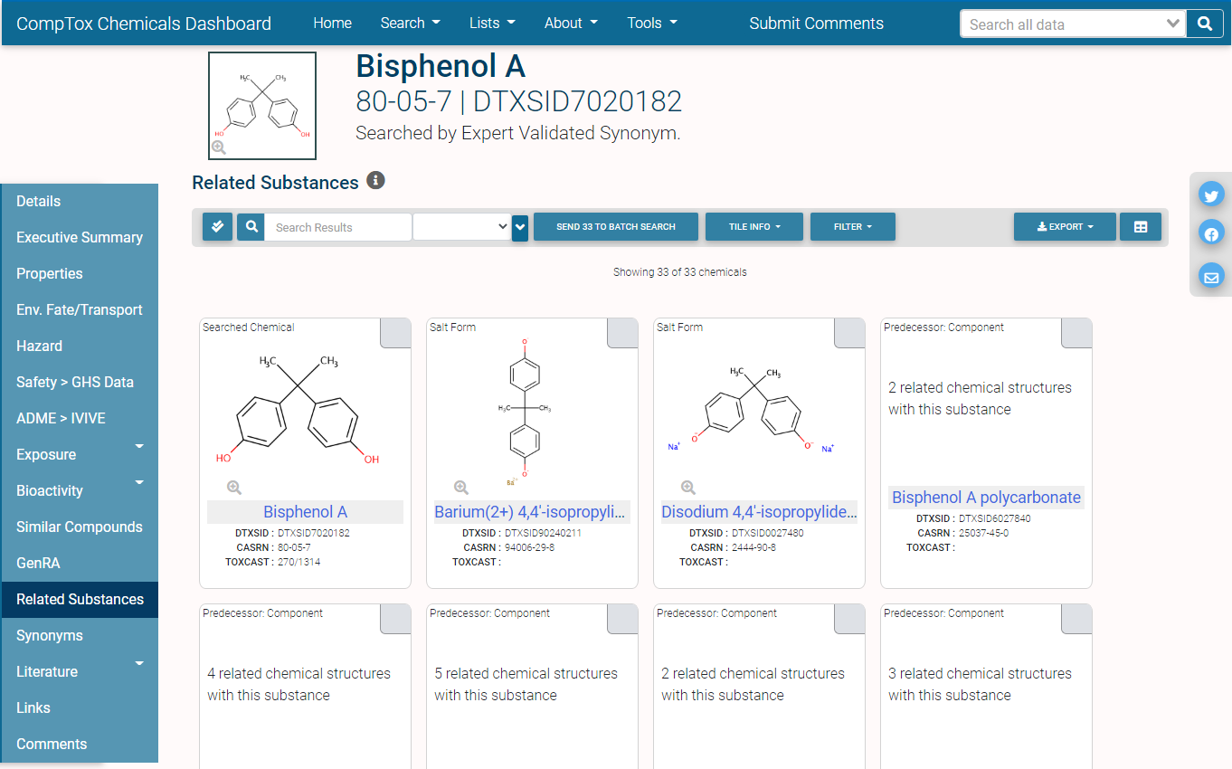The width and height of the screenshot is (1232, 769).
Task: Click Send 33 to Batch Search button
Action: pyautogui.click(x=616, y=227)
